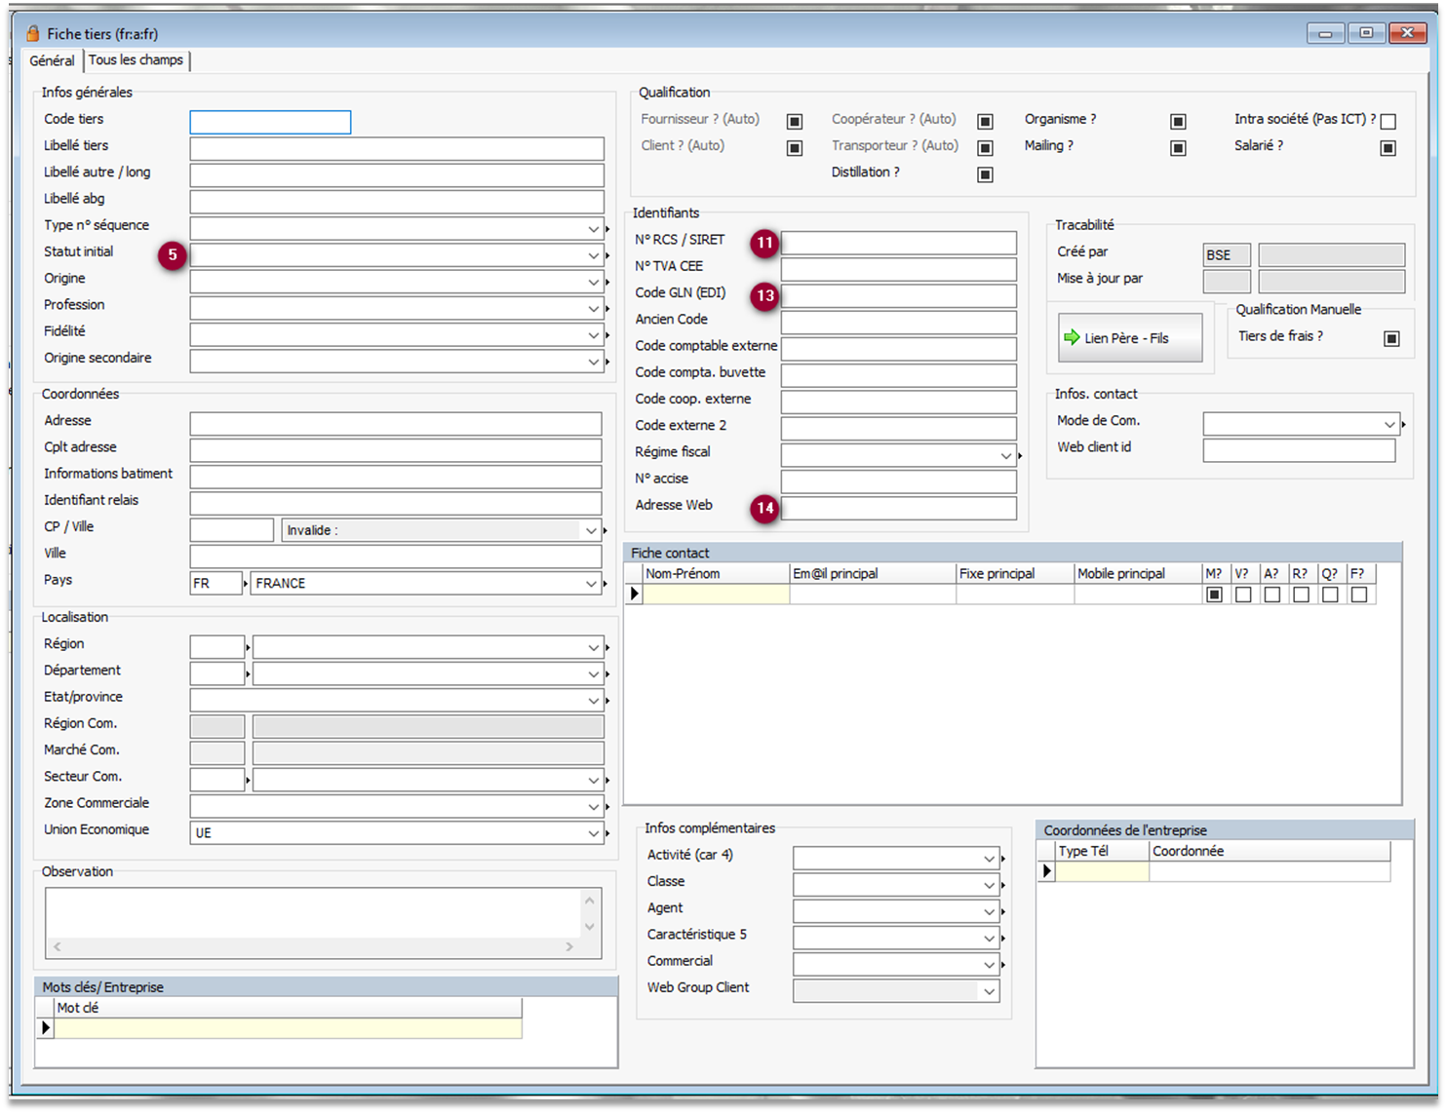This screenshot has width=1447, height=1114.
Task: Select row pointer in Coordonnées de l'entreprise grid
Action: point(1046,871)
